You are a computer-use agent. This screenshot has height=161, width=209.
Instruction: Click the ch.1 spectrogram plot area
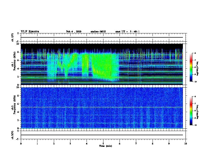coord(102,64)
